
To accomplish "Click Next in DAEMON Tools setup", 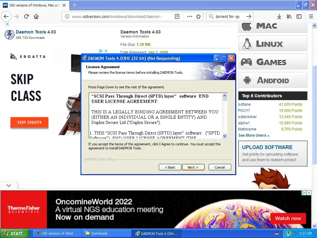I will (x=193, y=167).
